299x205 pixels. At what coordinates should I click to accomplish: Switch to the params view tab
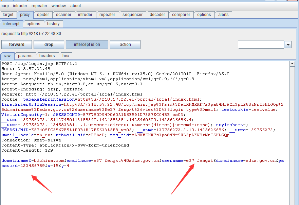(25, 56)
